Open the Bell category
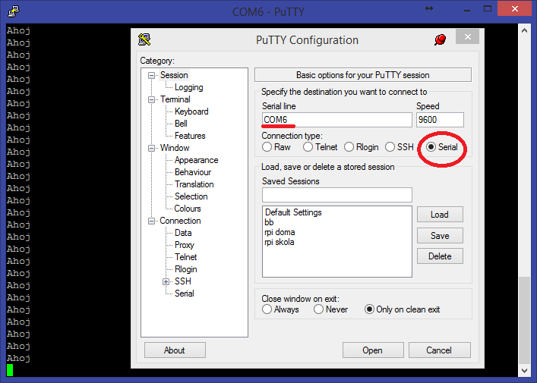Screen dimensions: 537x383 pos(181,124)
